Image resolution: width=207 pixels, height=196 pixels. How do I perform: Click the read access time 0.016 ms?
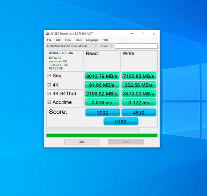pos(102,103)
